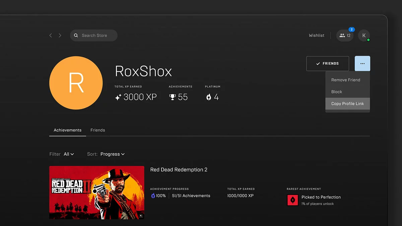This screenshot has width=402, height=226.
Task: Toggle the Friends status button
Action: pyautogui.click(x=328, y=64)
